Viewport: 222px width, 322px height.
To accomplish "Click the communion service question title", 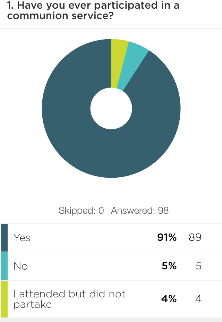I will click(94, 10).
